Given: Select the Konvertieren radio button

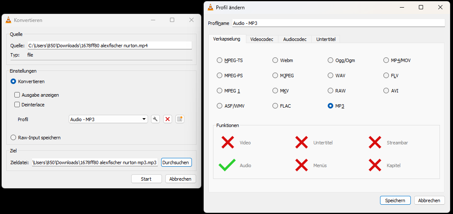Looking at the screenshot, I should [13, 81].
